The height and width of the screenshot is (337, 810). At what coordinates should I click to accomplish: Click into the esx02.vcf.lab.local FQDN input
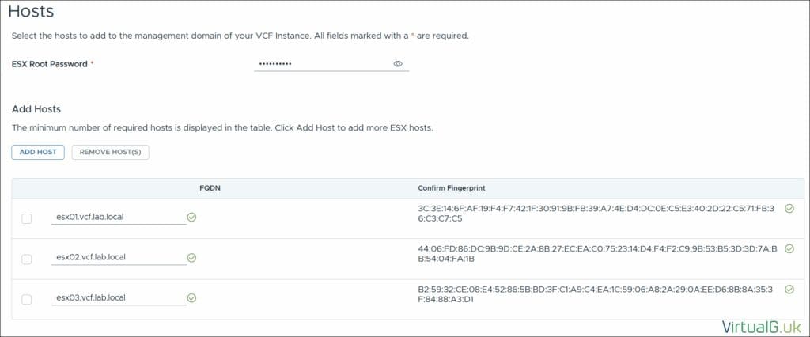pyautogui.click(x=117, y=257)
